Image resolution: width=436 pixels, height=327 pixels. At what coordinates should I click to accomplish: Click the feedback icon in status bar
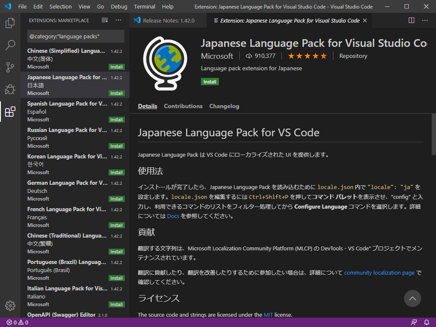[414, 323]
